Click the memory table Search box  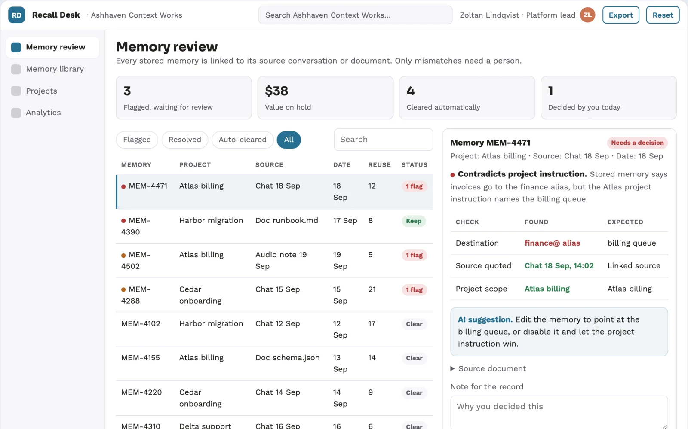384,140
